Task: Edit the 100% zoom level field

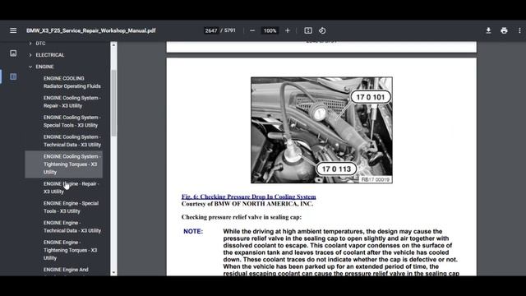Action: pyautogui.click(x=270, y=30)
